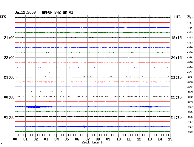Select the 22:15 UTC time label
Image resolution: width=194 pixels, height=147 pixels.
point(176,97)
